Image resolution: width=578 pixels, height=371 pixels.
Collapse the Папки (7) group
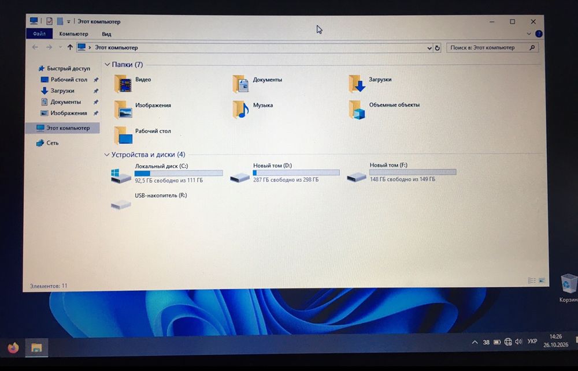108,65
